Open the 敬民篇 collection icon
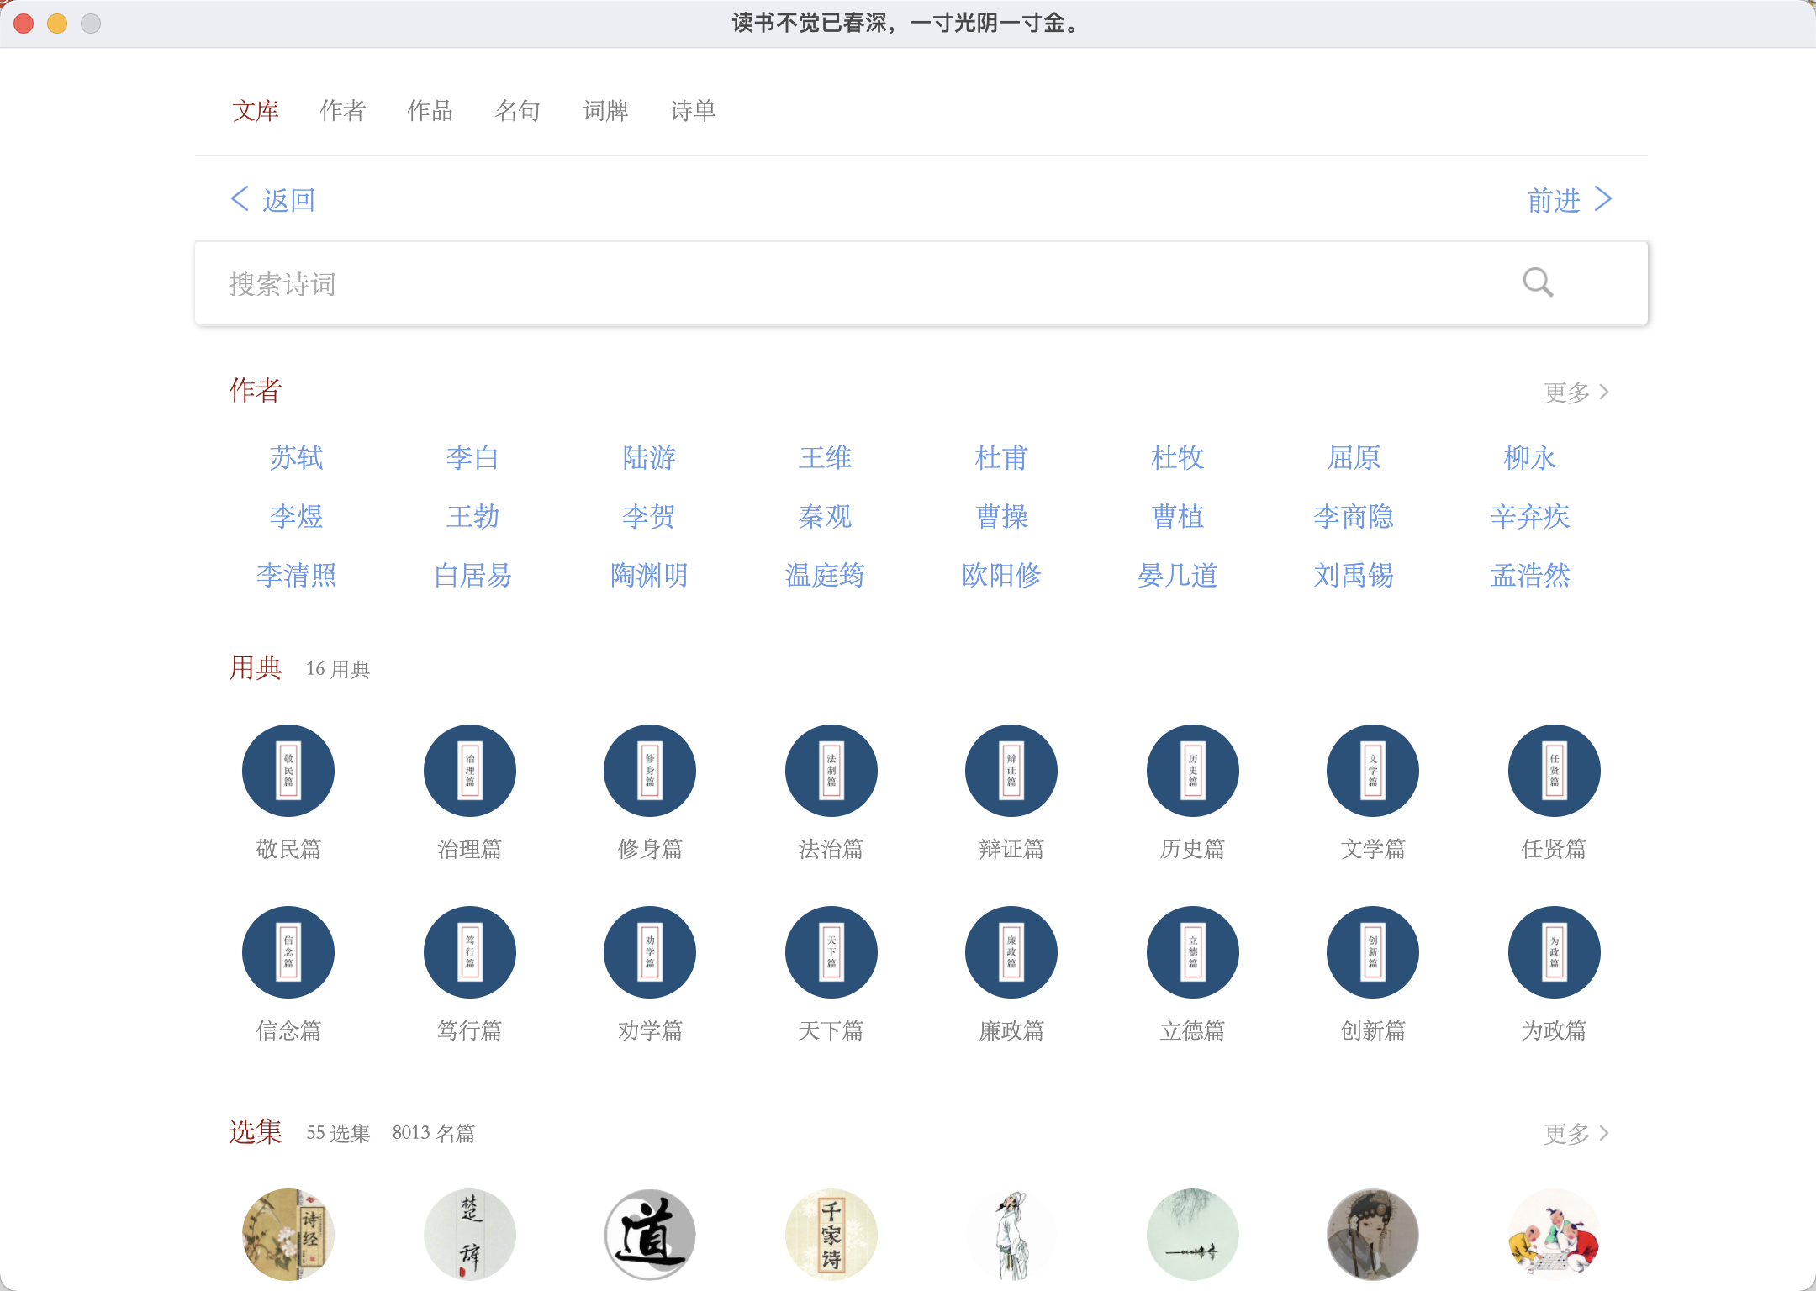The height and width of the screenshot is (1291, 1816). coord(288,771)
